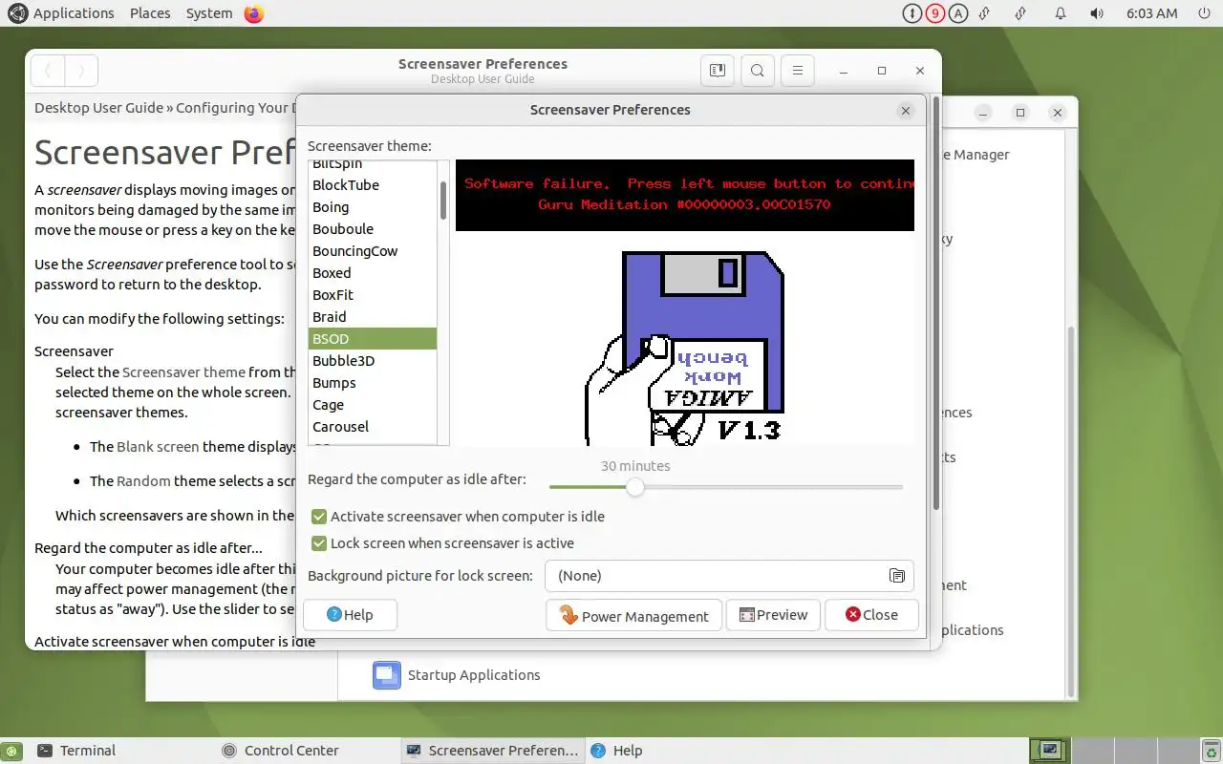Switch to Screensaver Preferences taskbar entry

click(x=492, y=751)
